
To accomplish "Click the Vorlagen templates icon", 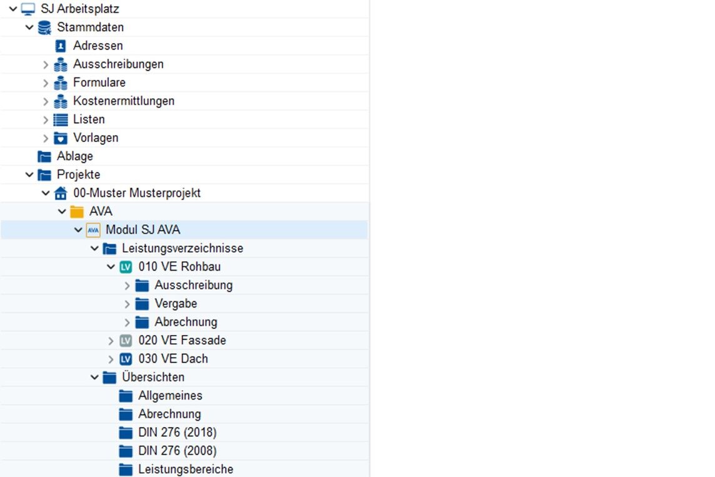I will coord(61,138).
